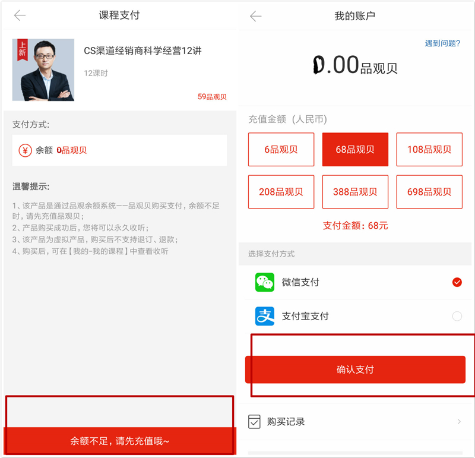The width and height of the screenshot is (475, 458).
Task: Tap the 支付宝支付 label
Action: coord(305,316)
